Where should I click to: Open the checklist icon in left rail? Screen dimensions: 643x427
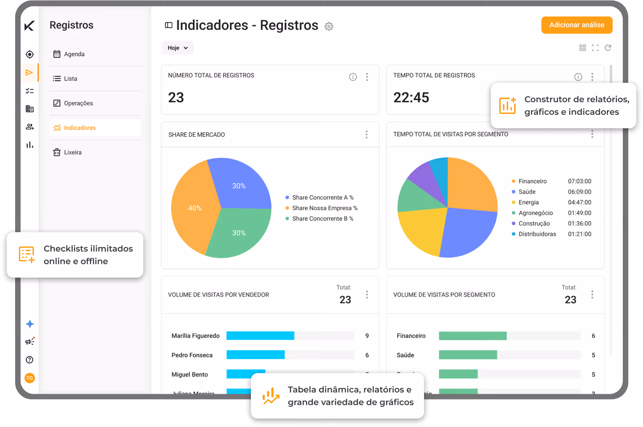pyautogui.click(x=29, y=91)
